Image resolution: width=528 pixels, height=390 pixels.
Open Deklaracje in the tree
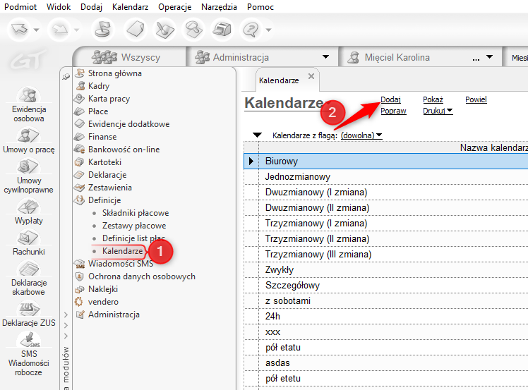[107, 175]
